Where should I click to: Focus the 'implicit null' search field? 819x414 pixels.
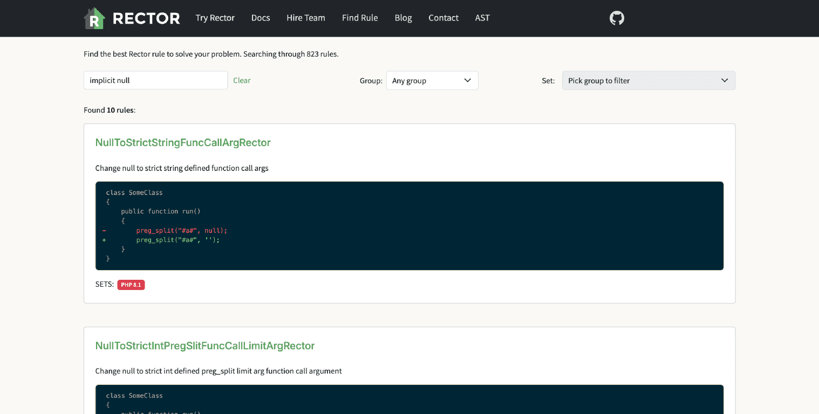click(x=155, y=80)
